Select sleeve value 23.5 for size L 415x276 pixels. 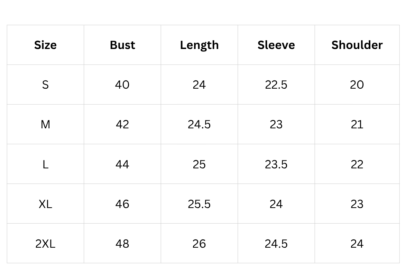276,165
